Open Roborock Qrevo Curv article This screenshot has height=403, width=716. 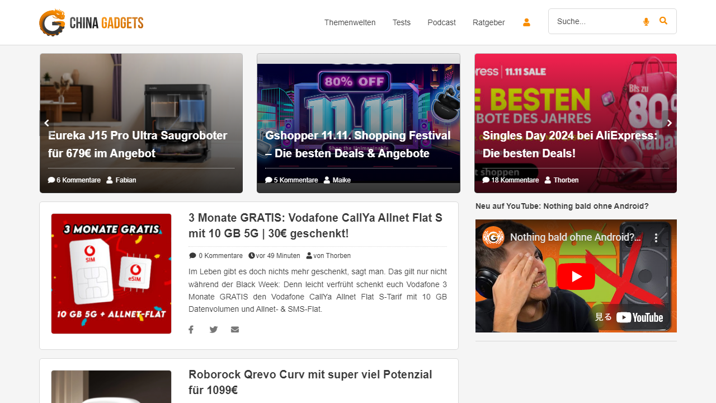[310, 382]
